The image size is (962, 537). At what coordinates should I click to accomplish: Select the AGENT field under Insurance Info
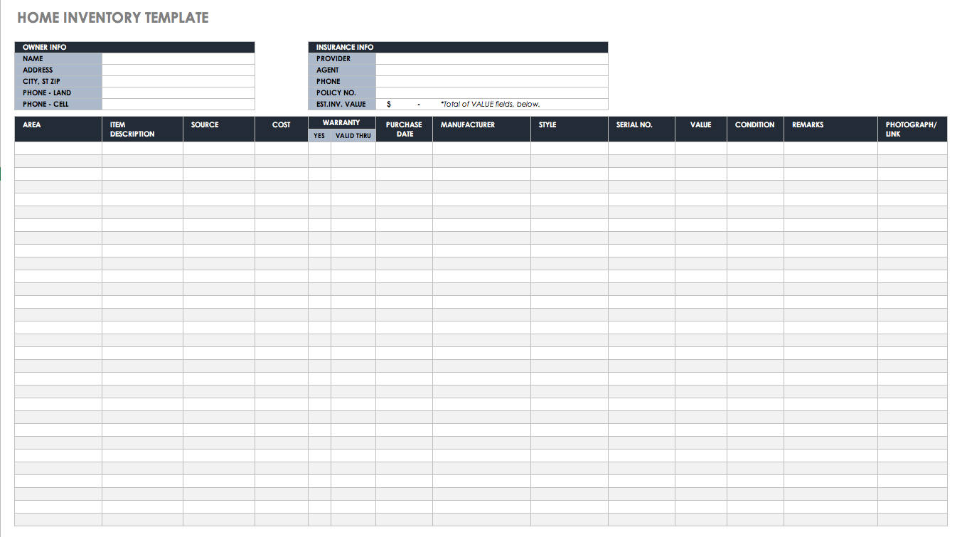[493, 70]
